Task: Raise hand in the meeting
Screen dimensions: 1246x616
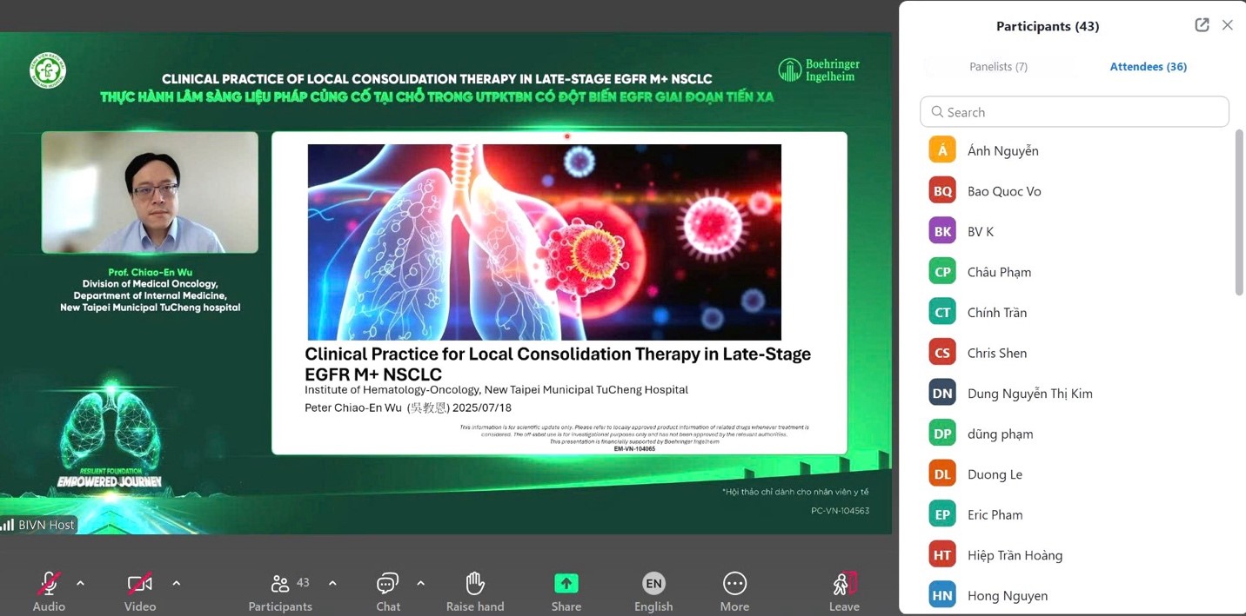Action: (474, 585)
